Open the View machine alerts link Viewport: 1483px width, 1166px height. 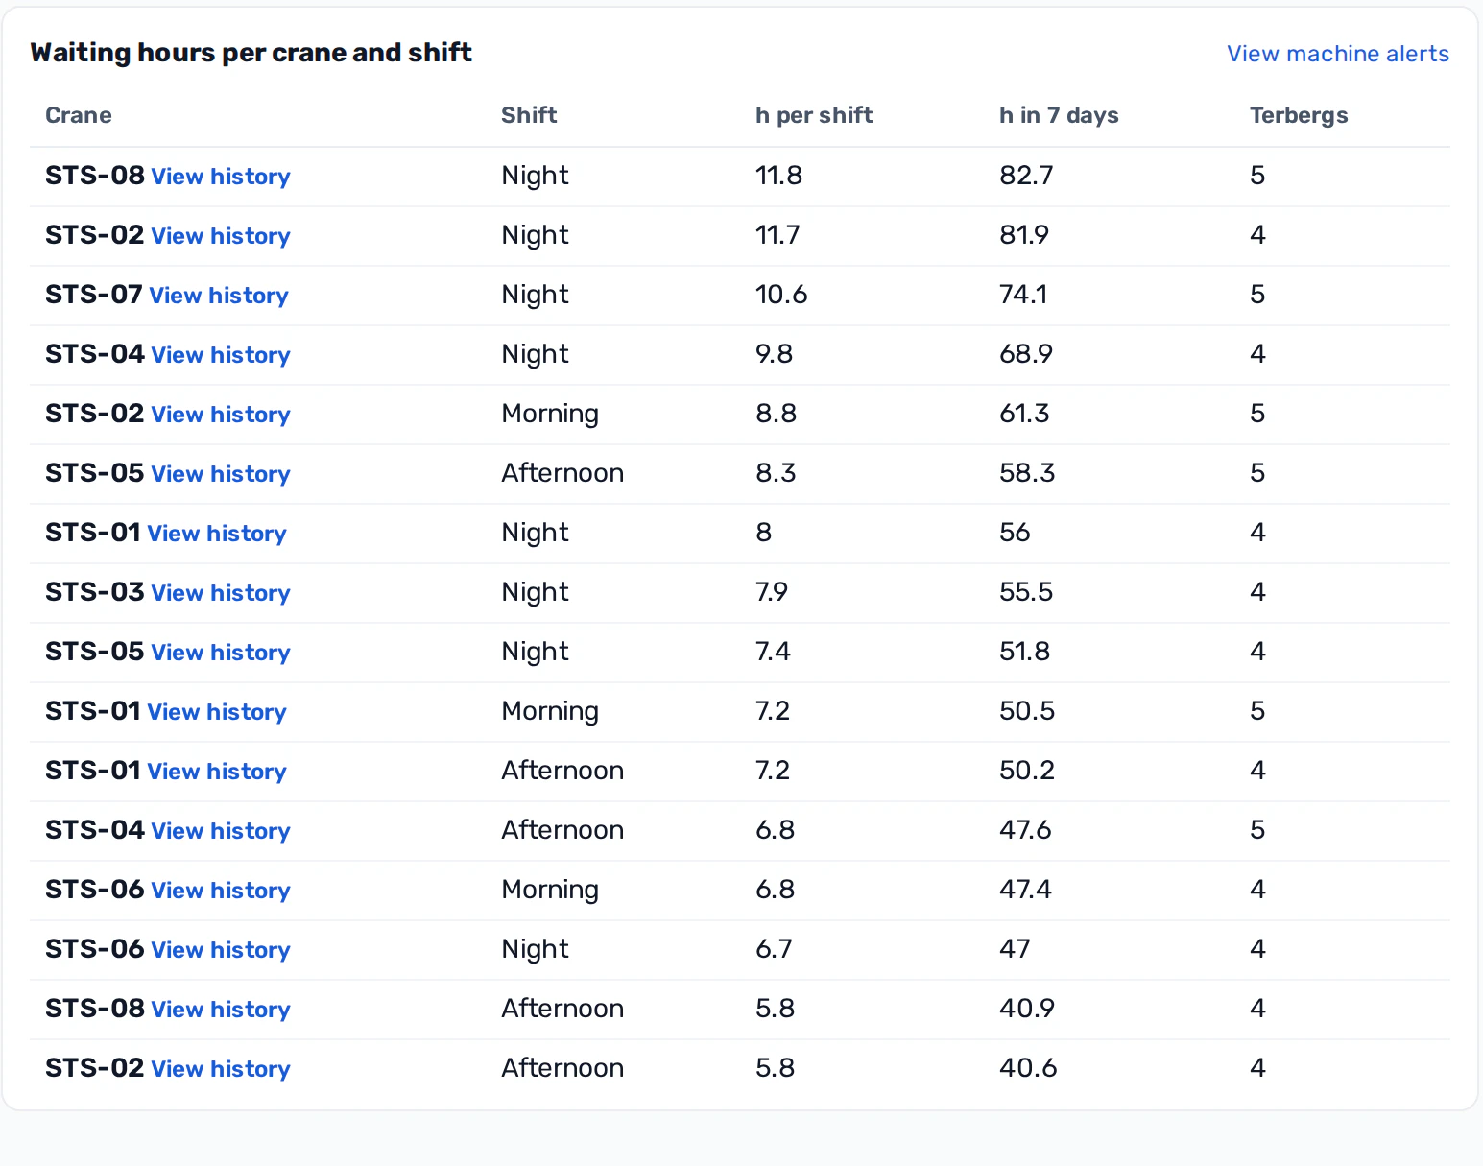1337,54
